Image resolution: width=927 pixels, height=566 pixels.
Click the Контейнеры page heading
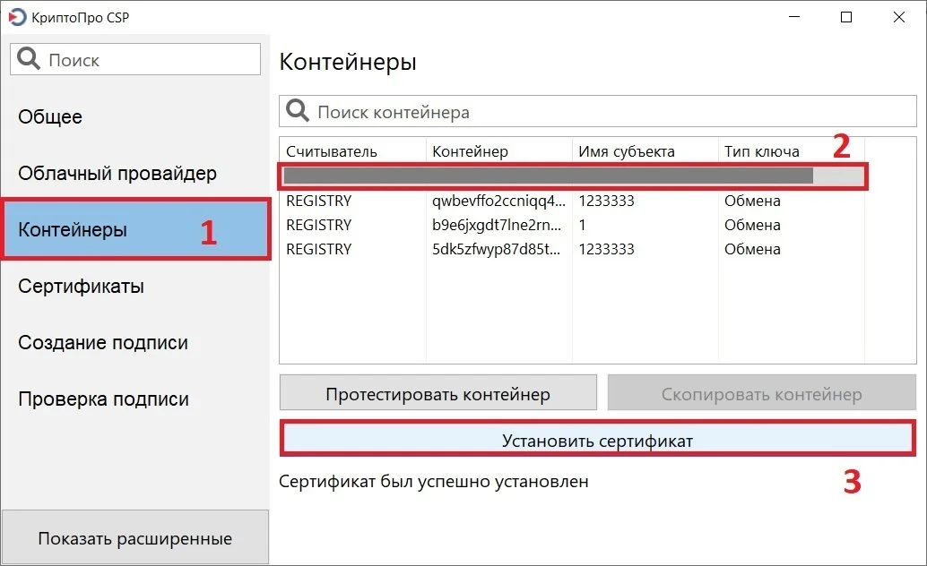(348, 62)
